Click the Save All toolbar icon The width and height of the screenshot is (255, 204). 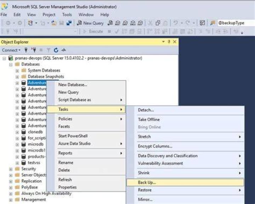[69, 23]
